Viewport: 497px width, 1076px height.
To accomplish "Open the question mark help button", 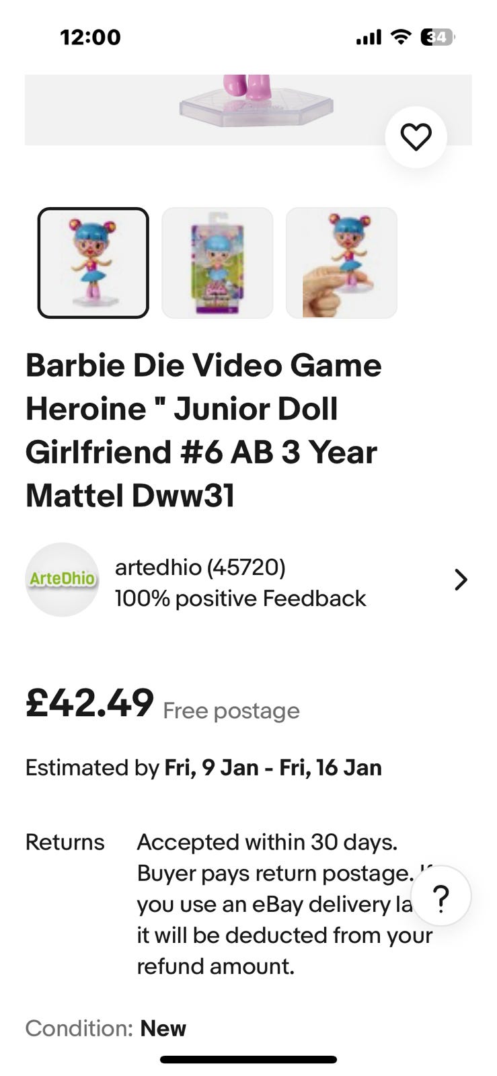I will [x=441, y=897].
